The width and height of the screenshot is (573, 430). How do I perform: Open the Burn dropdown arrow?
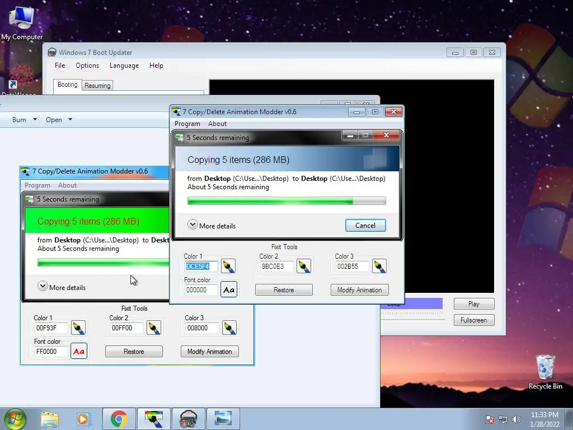tap(35, 120)
